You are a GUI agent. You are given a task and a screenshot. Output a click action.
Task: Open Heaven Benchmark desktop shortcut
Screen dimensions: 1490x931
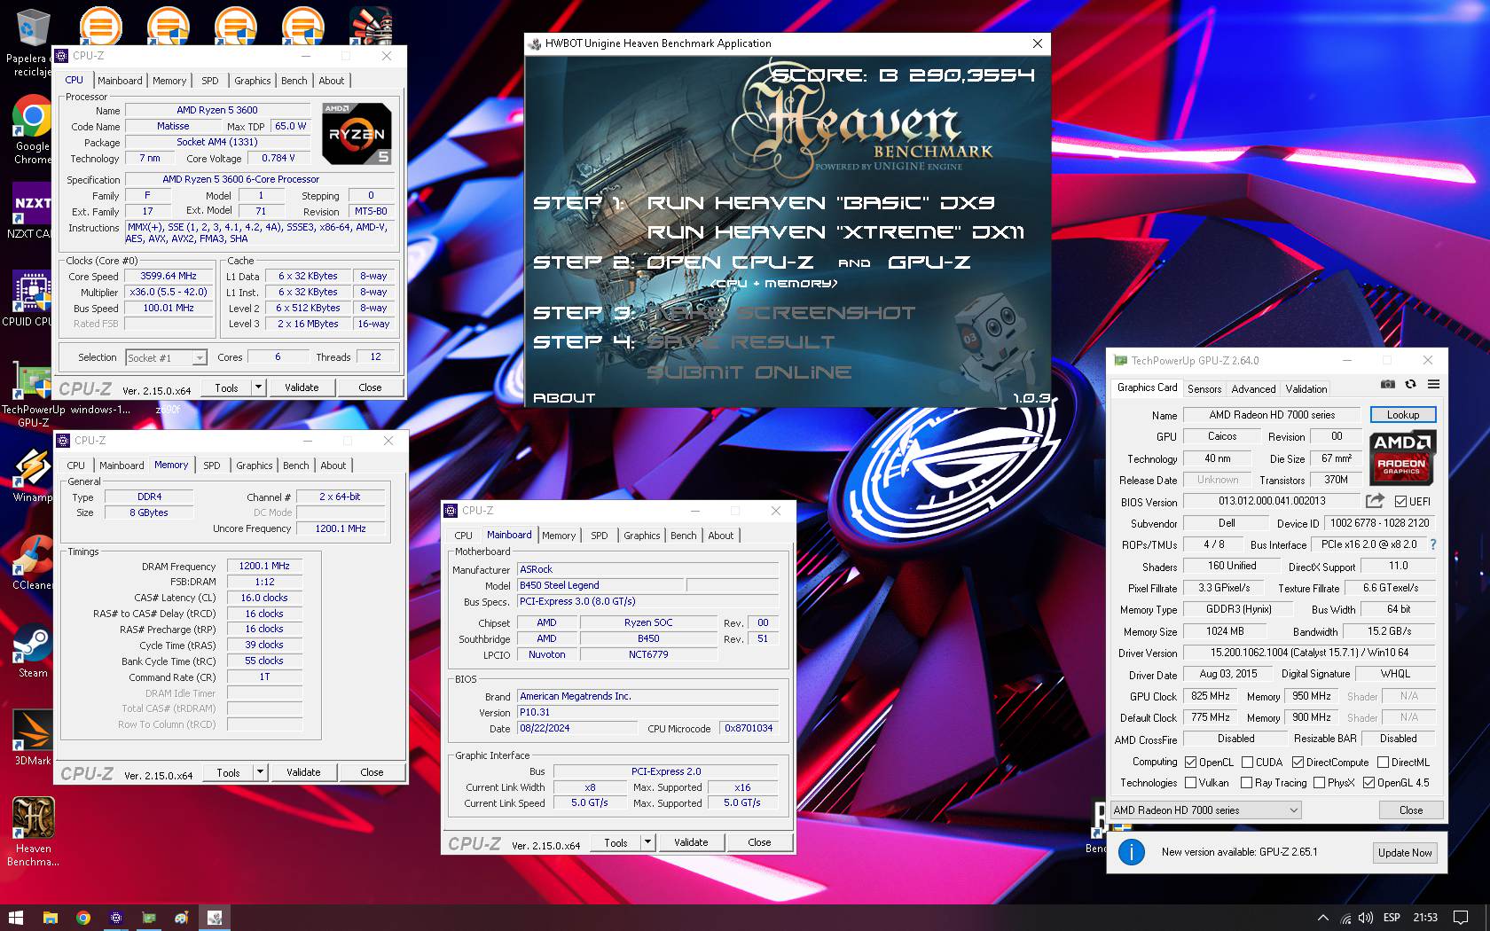click(33, 831)
